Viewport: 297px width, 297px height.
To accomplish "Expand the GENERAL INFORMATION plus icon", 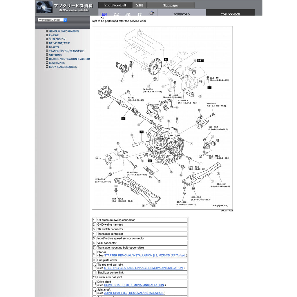I will click(47, 31).
